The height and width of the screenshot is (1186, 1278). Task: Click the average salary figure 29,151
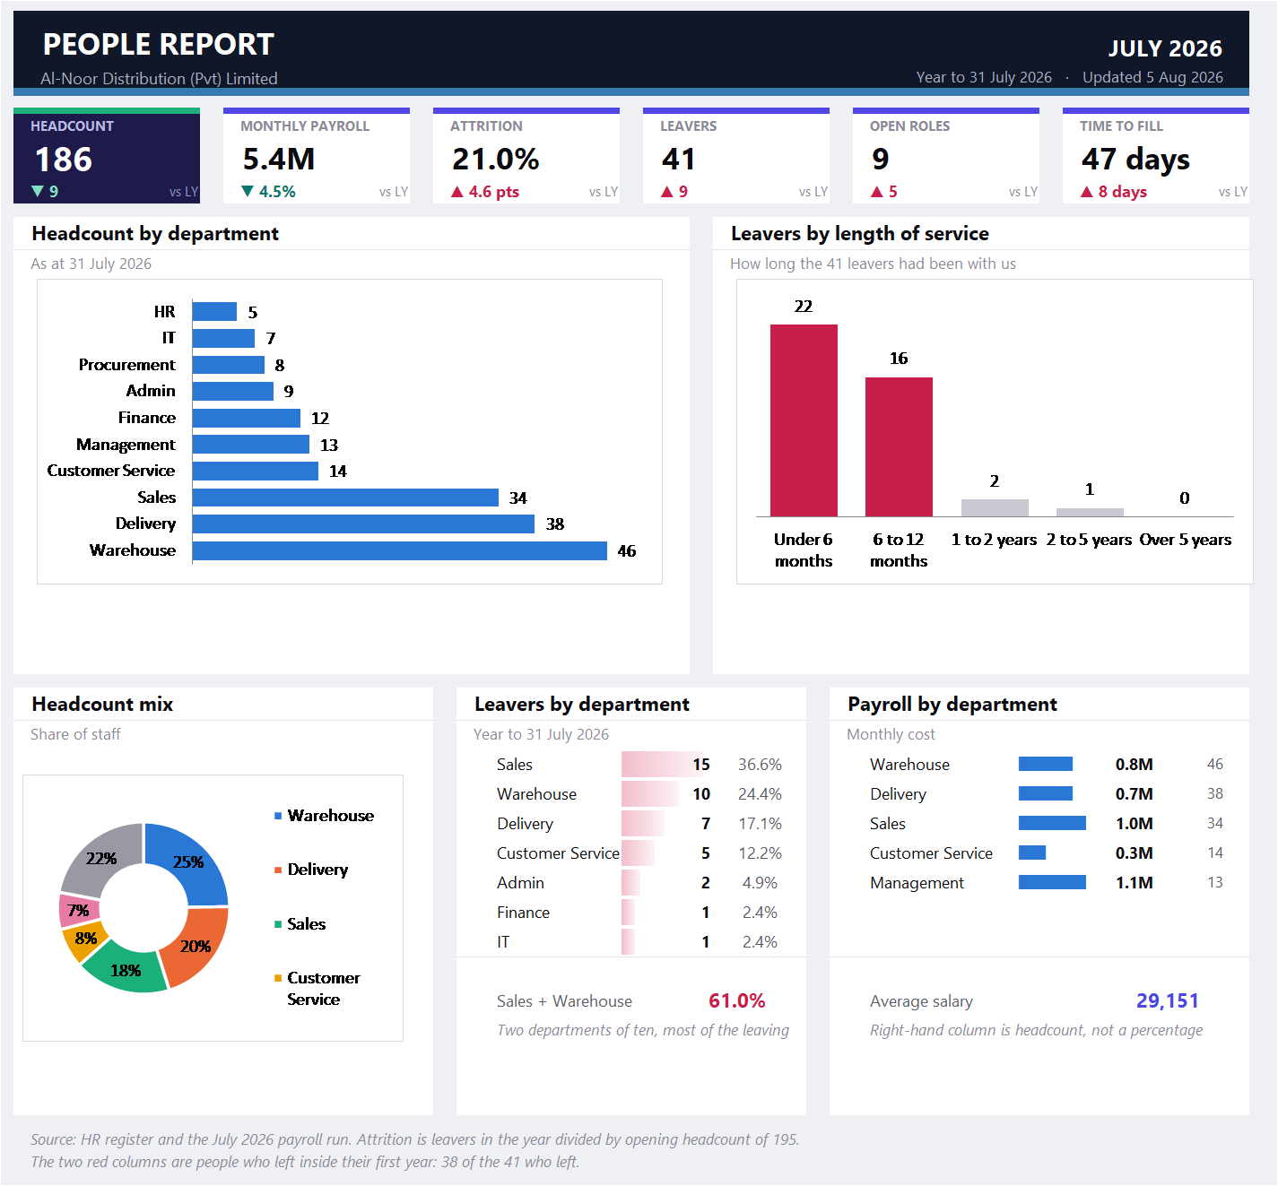(1168, 1001)
